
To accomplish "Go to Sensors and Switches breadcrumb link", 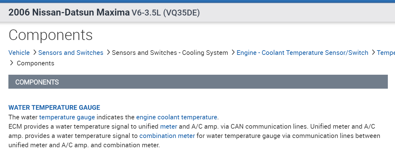I will 71,53.
